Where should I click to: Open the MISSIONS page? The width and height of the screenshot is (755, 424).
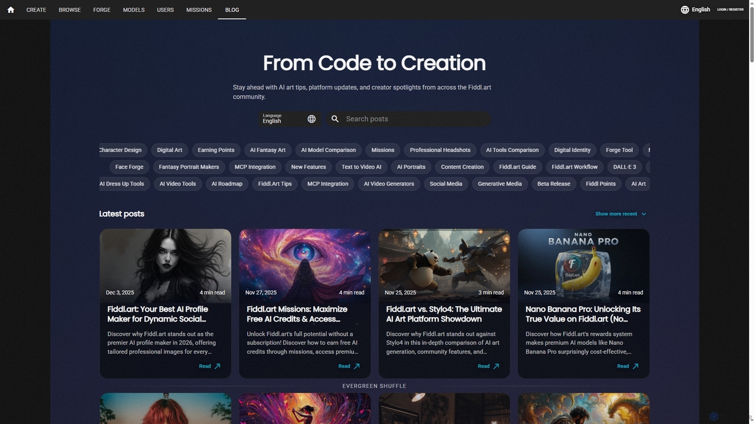(x=199, y=10)
